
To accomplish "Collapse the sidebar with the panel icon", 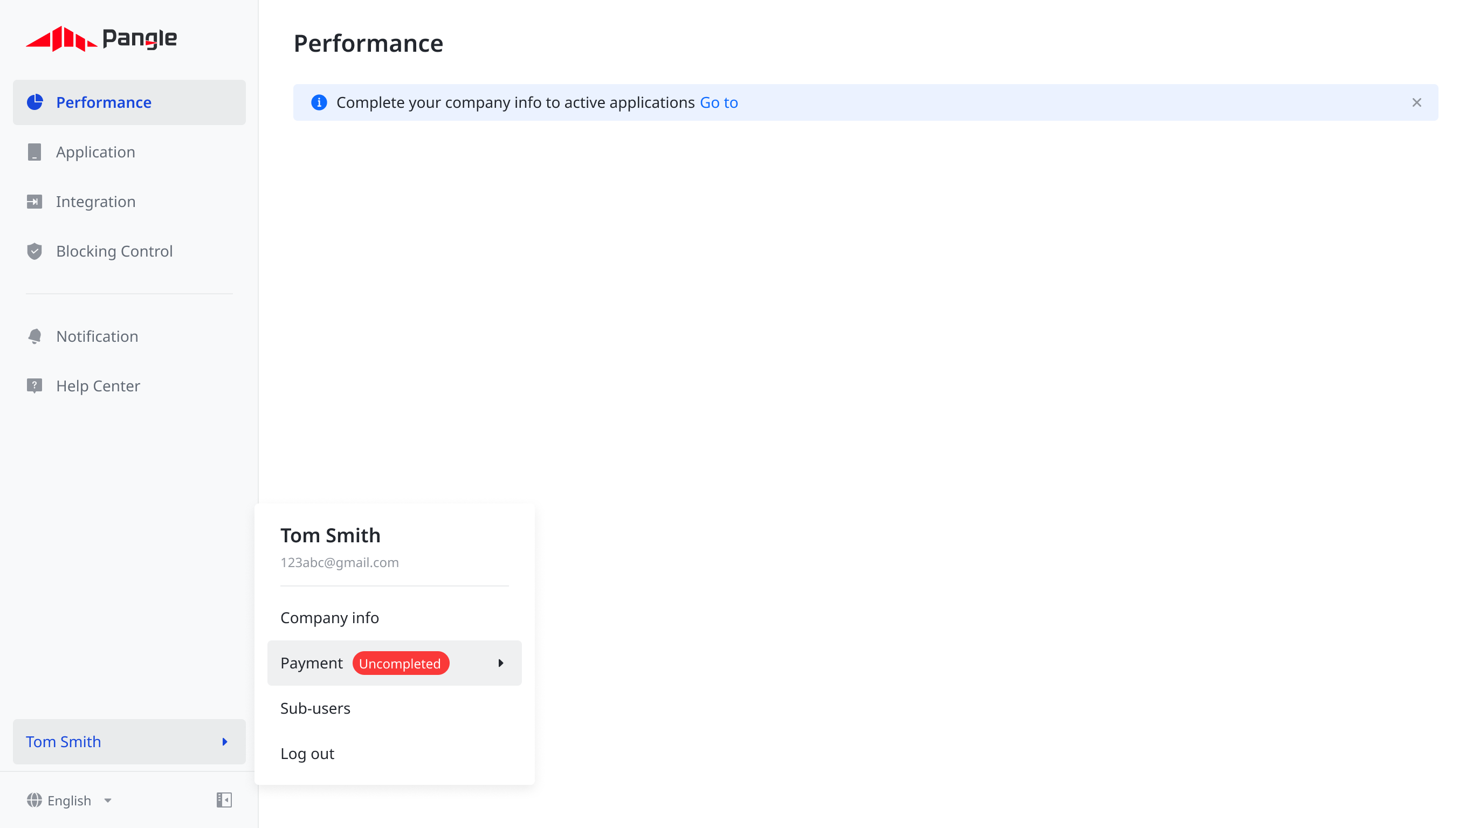I will click(x=224, y=800).
